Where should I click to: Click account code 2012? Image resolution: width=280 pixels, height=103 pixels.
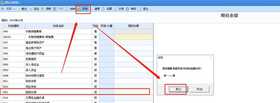(x=6, y=87)
